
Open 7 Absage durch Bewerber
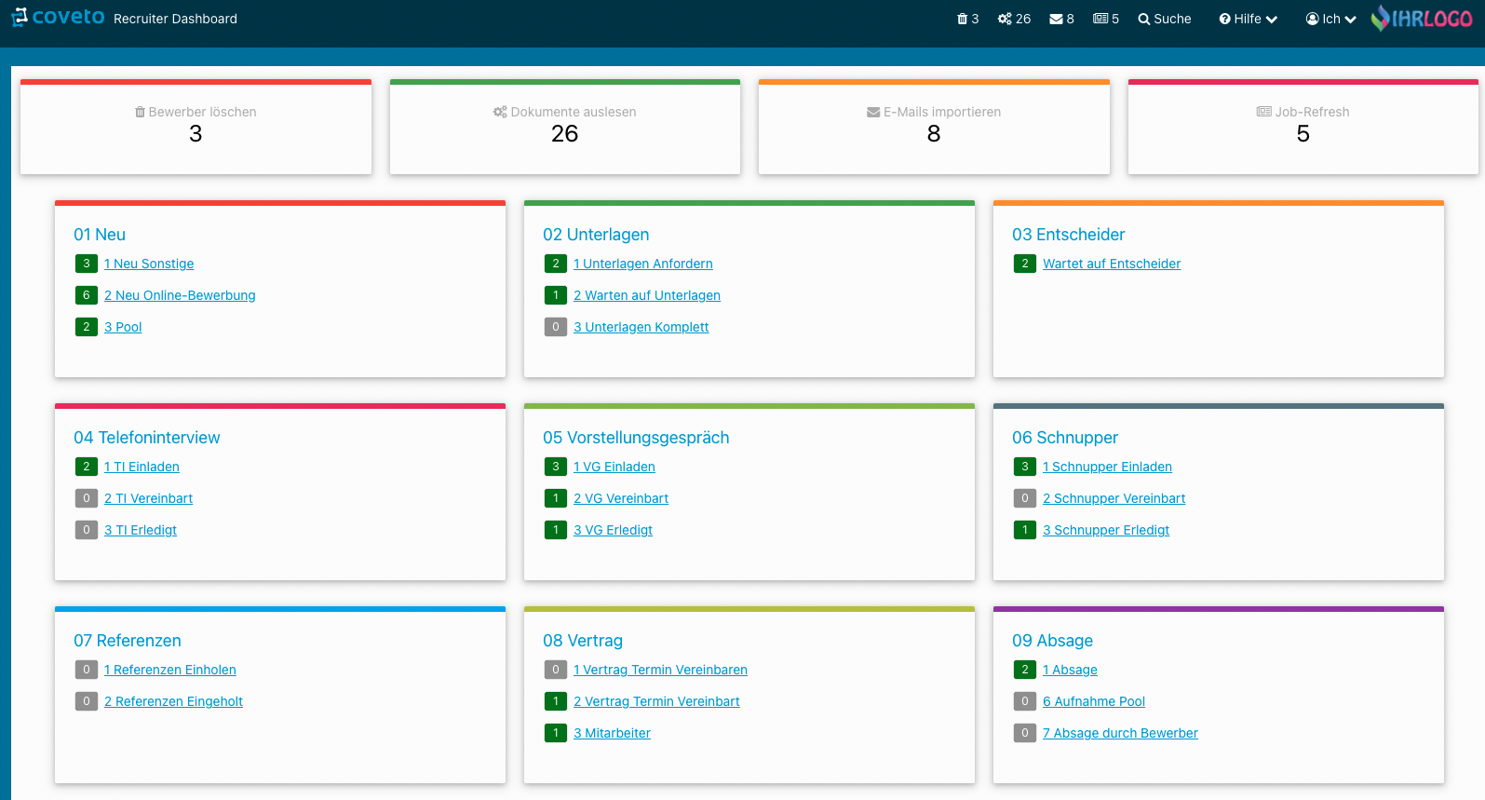(x=1120, y=733)
